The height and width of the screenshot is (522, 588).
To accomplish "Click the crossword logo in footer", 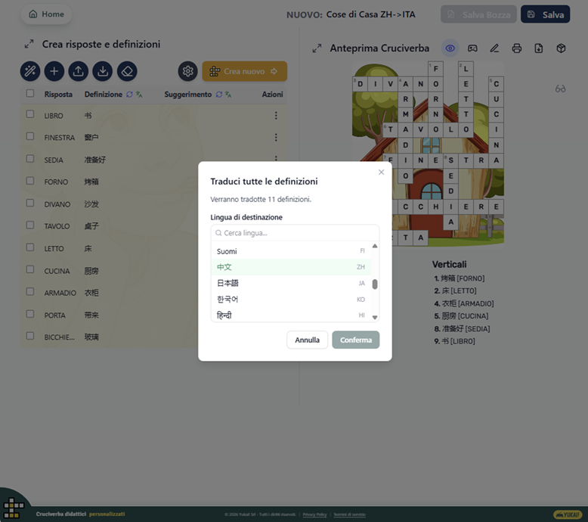I will 14,508.
